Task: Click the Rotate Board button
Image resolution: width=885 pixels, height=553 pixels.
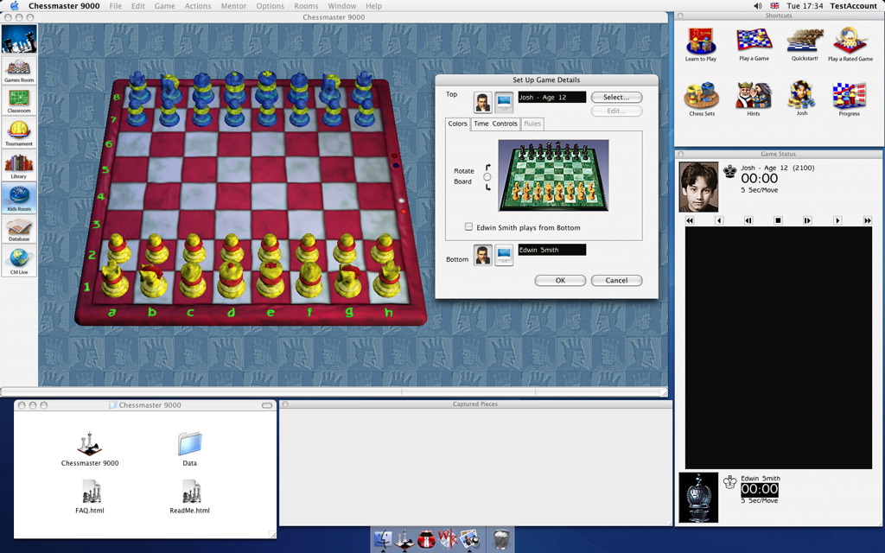Action: (x=487, y=176)
